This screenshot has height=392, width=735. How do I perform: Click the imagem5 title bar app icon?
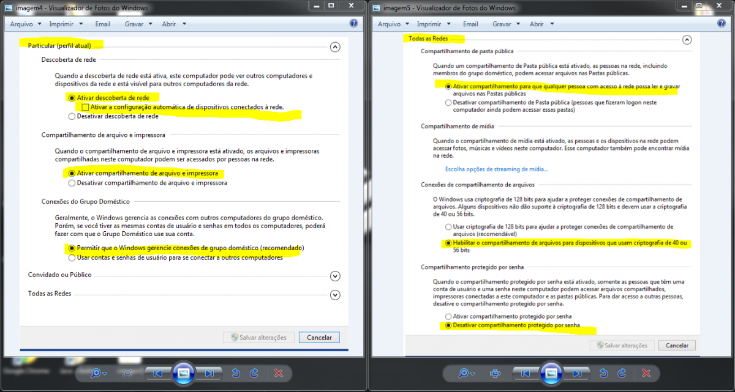tap(377, 8)
